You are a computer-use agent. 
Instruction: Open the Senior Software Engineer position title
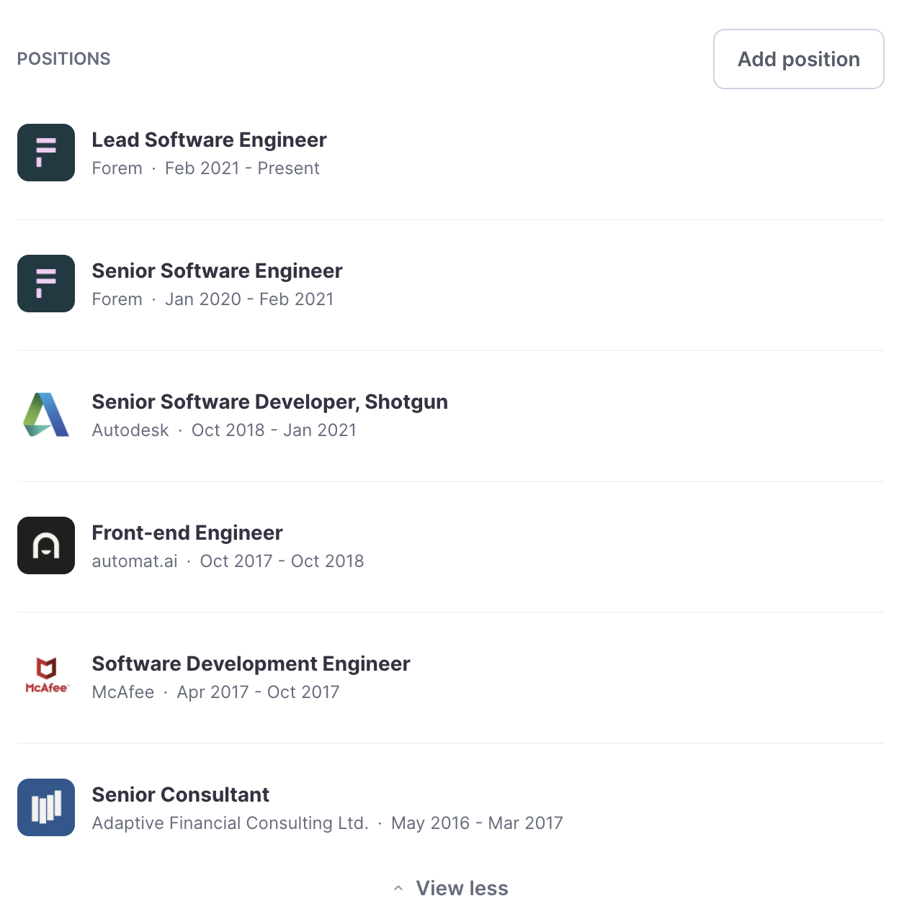click(x=217, y=271)
